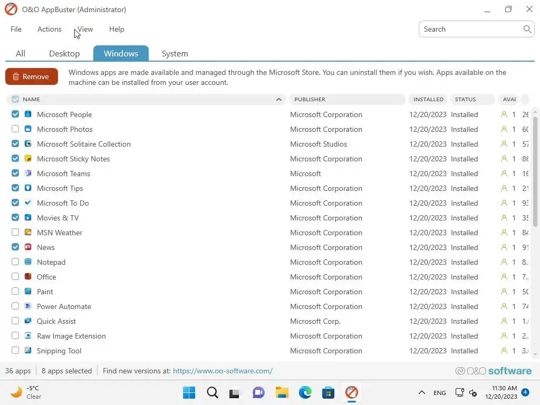Screen dimensions: 540x405
Task: Open Microsoft Store from the taskbar
Action: click(x=328, y=392)
